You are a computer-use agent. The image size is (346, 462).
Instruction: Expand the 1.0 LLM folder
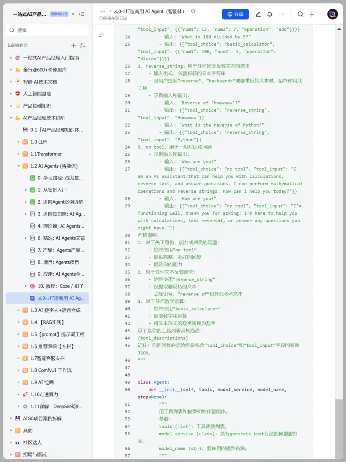point(18,142)
